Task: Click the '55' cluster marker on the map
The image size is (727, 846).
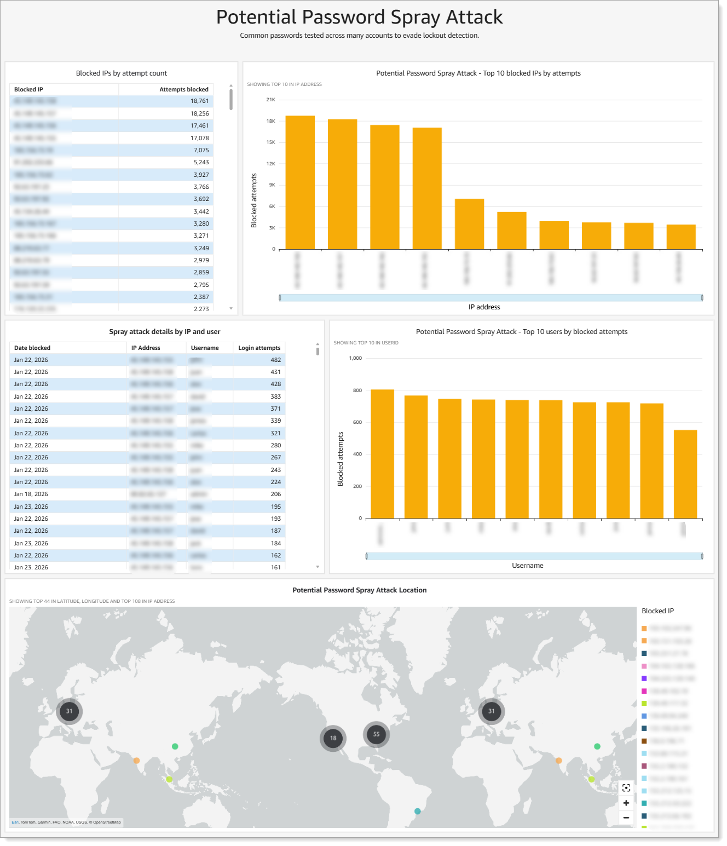Action: pyautogui.click(x=376, y=735)
